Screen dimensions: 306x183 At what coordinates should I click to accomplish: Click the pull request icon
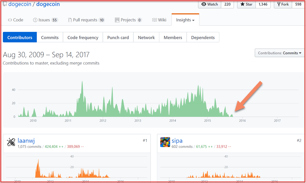70,20
